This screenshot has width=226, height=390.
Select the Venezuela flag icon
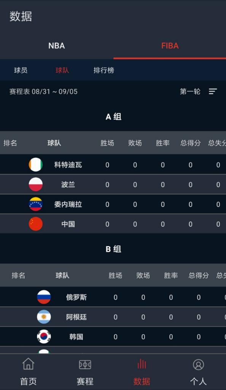click(36, 204)
